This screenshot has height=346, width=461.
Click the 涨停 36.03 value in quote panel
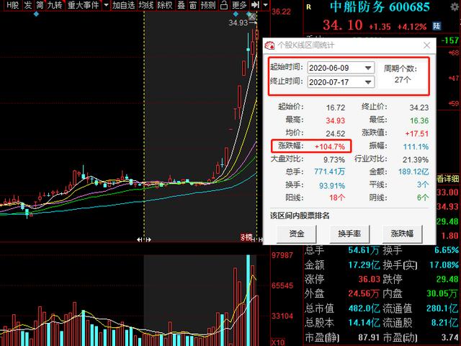[x=369, y=279]
